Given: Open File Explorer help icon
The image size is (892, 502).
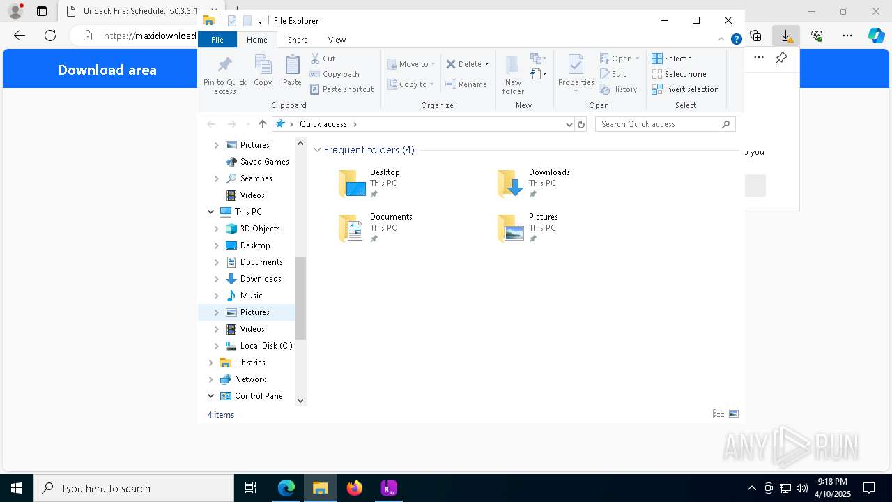Looking at the screenshot, I should point(736,40).
